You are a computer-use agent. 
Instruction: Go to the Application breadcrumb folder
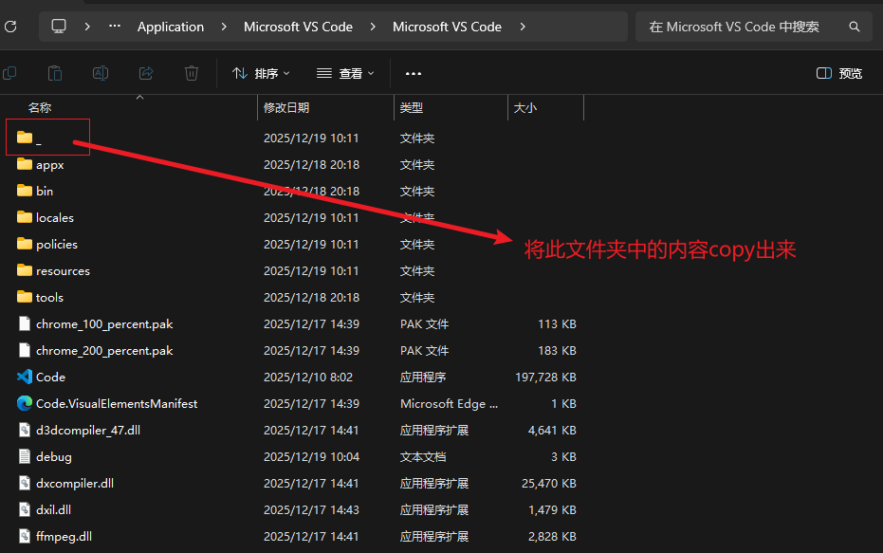pyautogui.click(x=171, y=27)
